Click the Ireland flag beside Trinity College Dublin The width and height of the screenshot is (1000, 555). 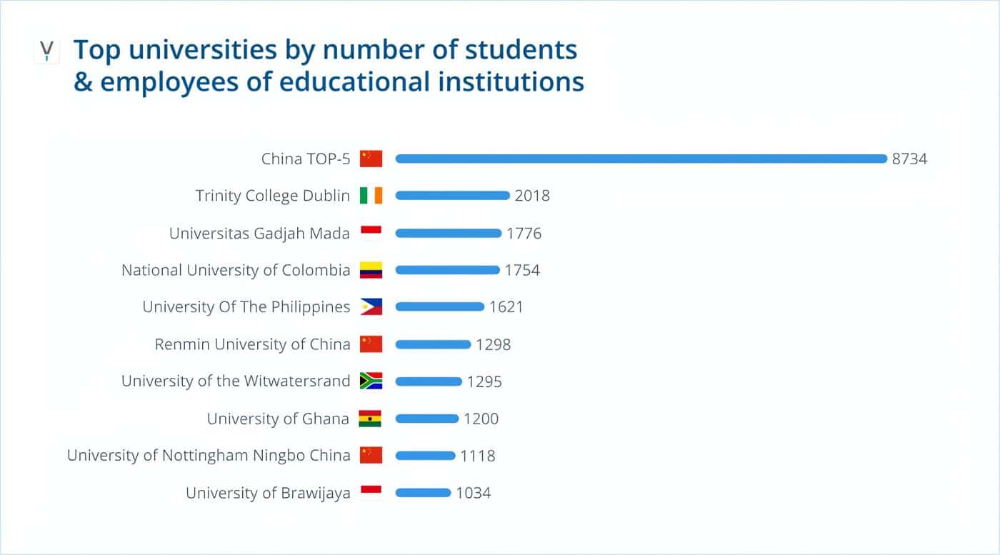[371, 196]
